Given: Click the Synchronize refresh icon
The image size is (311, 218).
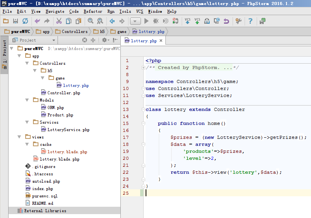Looking at the screenshot, I should [25, 21].
